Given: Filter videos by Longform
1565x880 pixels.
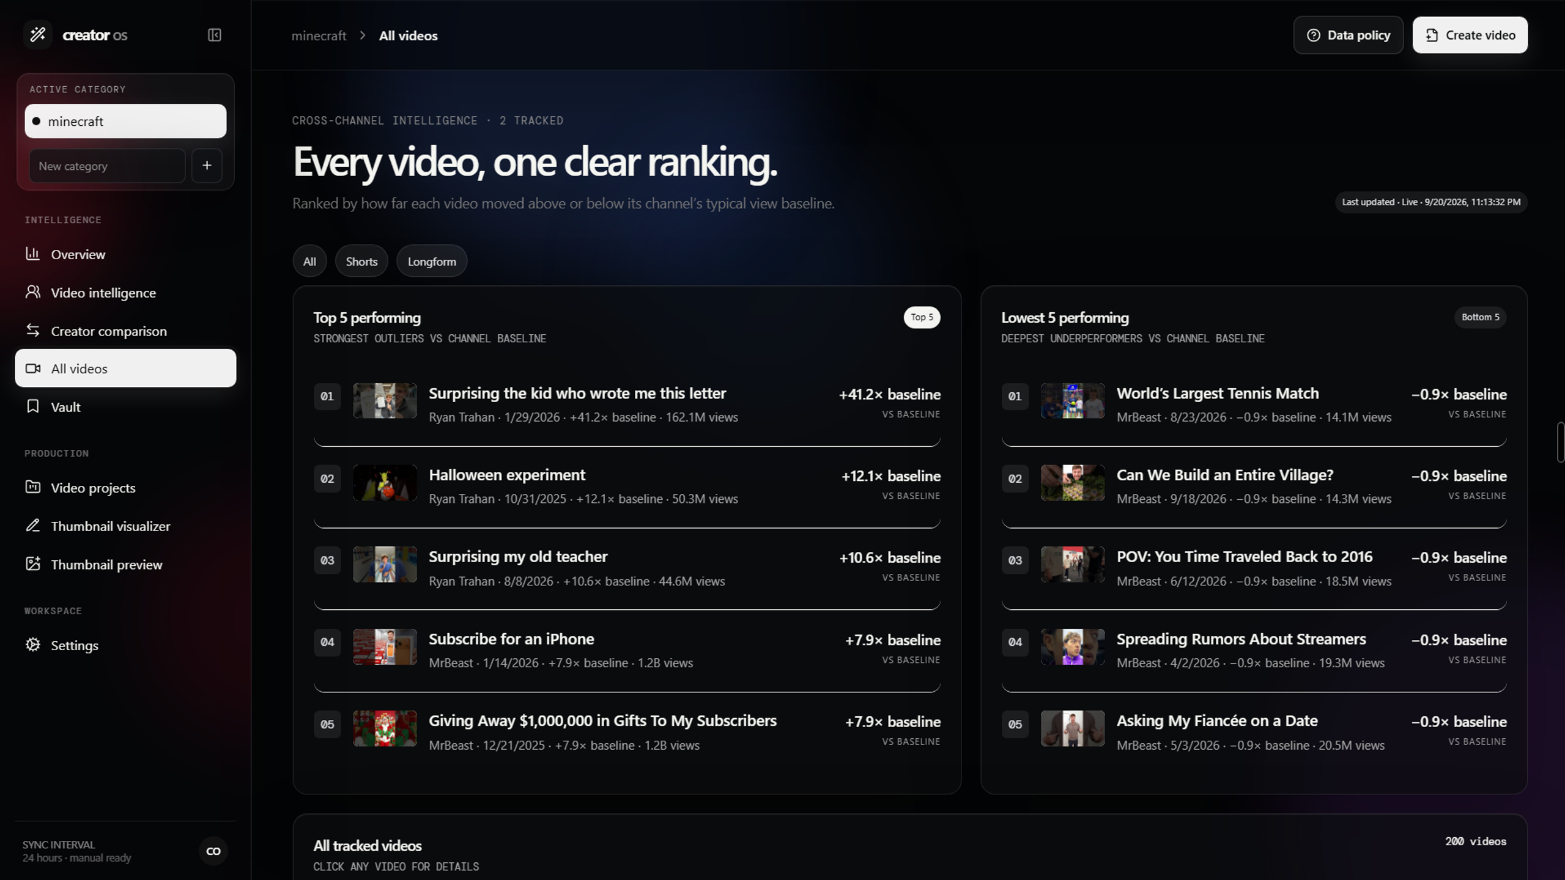Looking at the screenshot, I should (x=432, y=261).
